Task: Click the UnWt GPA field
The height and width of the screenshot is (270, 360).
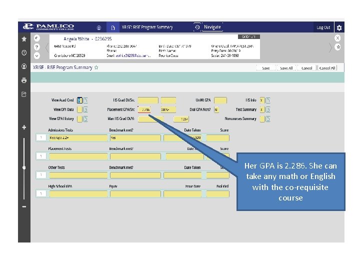Action: [x=220, y=100]
